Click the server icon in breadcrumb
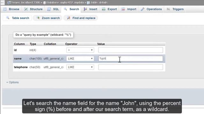The image size is (204, 114). pyautogui.click(x=9, y=3)
